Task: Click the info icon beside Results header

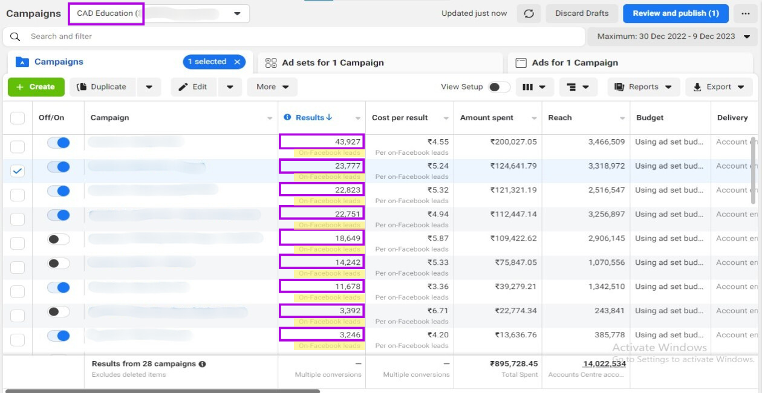Action: tap(287, 117)
